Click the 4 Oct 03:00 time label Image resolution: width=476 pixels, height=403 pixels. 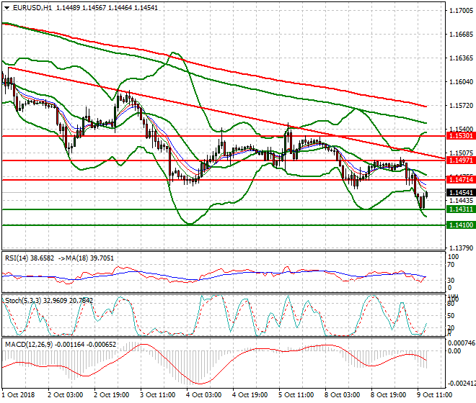203,395
